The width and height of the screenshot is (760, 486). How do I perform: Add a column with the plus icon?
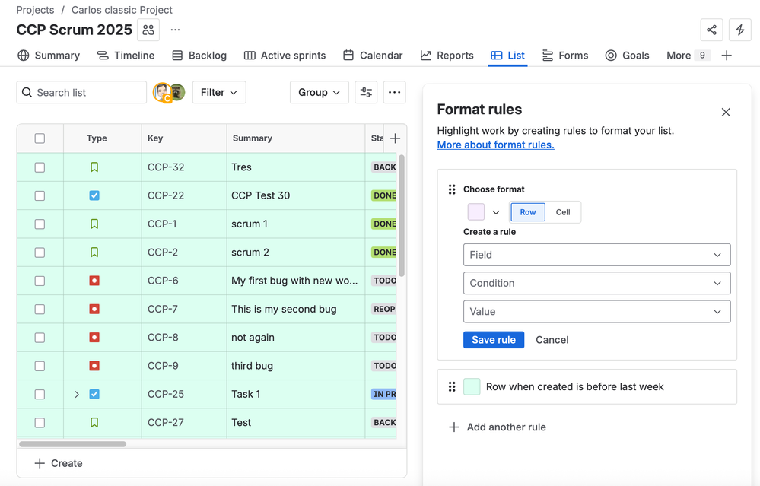tap(395, 138)
